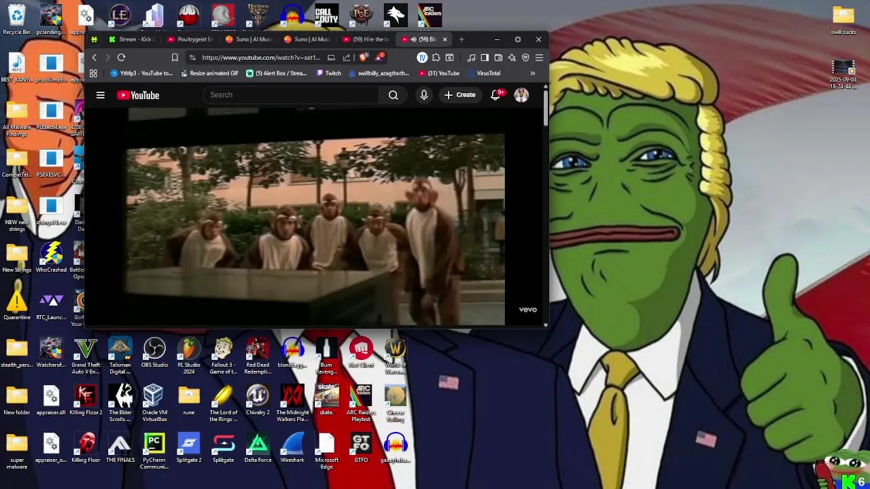This screenshot has height=489, width=870.
Task: Open VirusTotal bookmark
Action: tap(484, 73)
